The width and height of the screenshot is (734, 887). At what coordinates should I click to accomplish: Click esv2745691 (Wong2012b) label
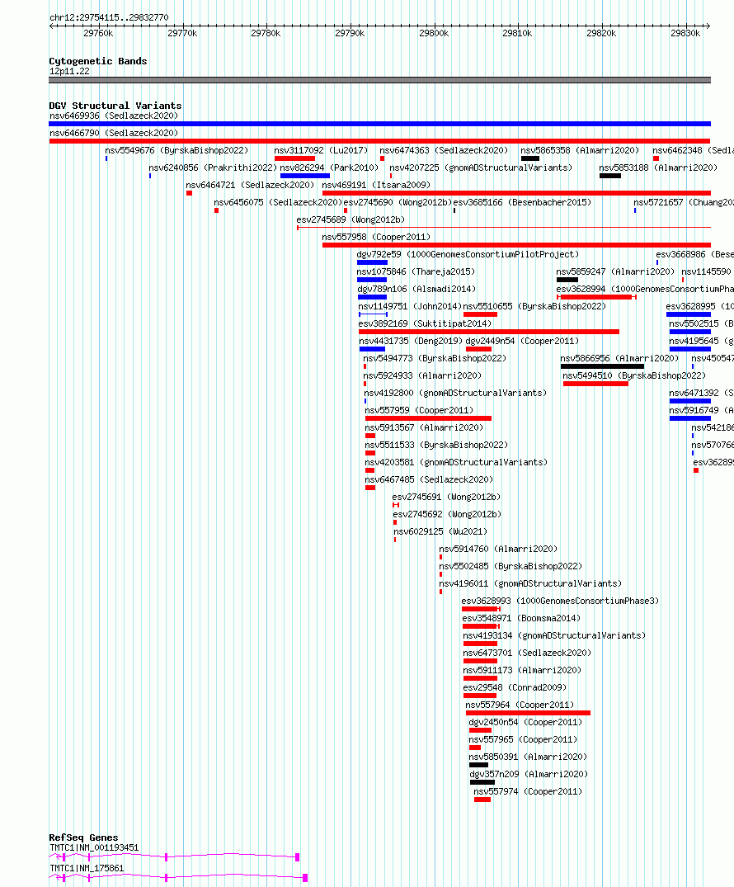[x=447, y=498]
